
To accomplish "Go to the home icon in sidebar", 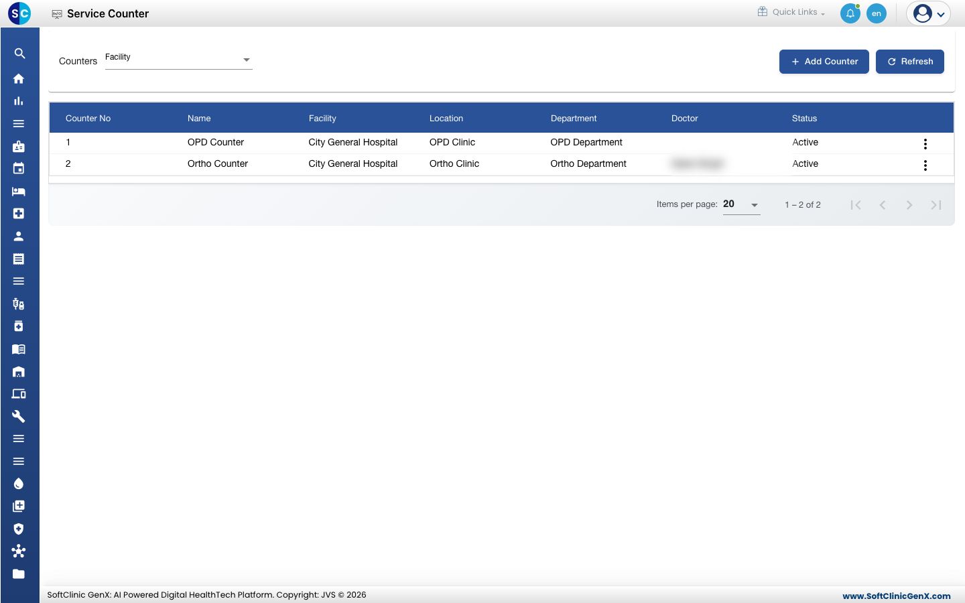I will (x=19, y=78).
